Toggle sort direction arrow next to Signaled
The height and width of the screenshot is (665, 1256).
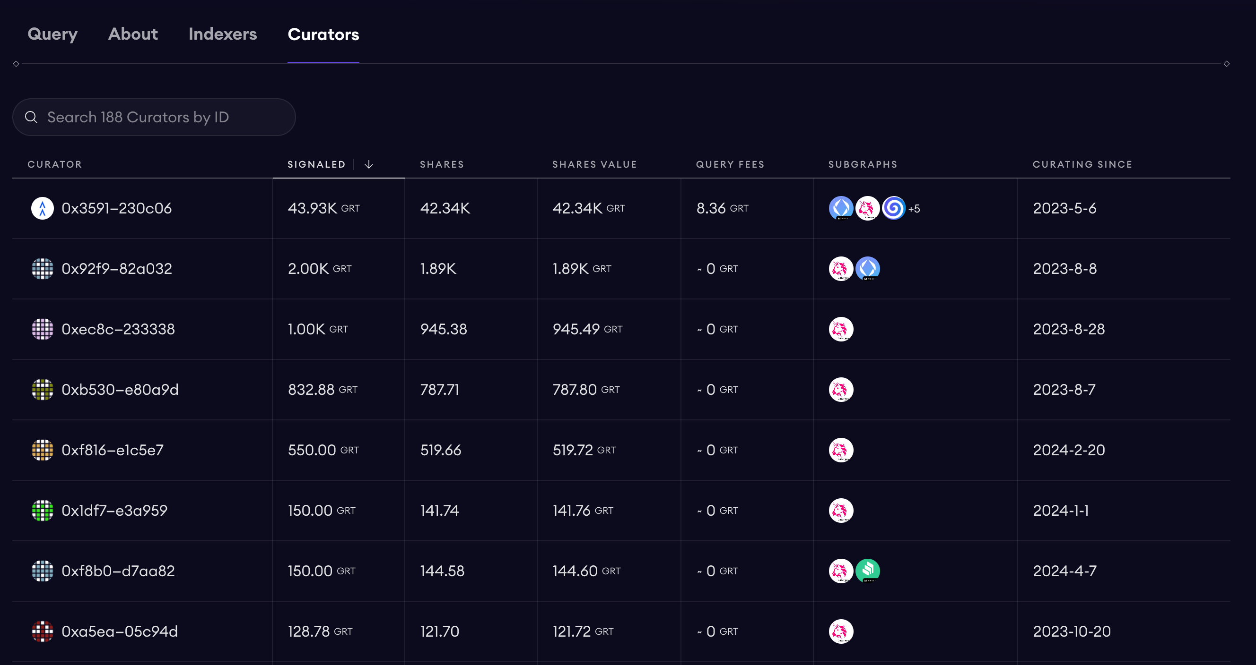(x=368, y=164)
